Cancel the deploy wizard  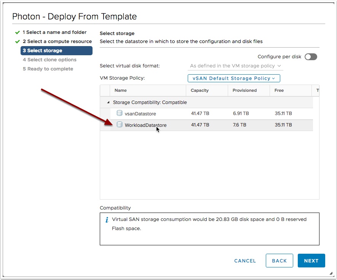245,261
